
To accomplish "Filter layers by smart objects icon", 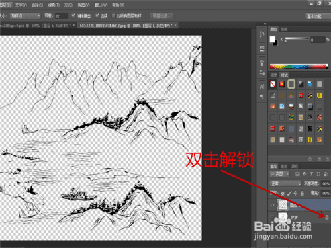I will coord(326,174).
